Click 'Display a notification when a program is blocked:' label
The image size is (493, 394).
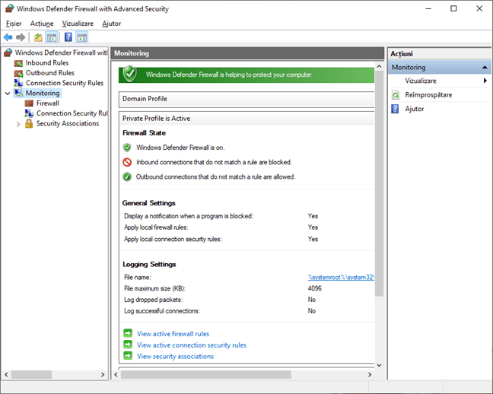coord(189,216)
